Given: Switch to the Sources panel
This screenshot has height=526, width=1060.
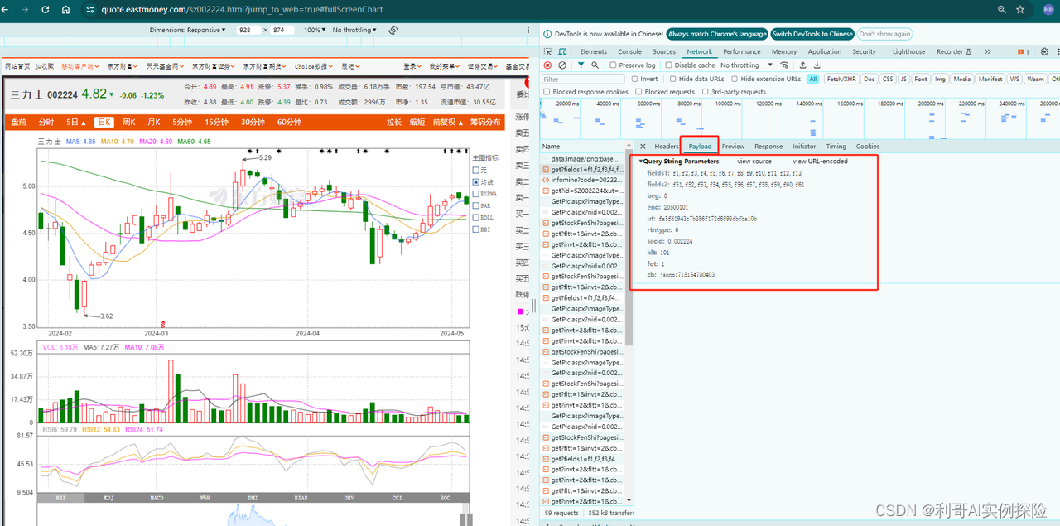Looking at the screenshot, I should [x=664, y=51].
